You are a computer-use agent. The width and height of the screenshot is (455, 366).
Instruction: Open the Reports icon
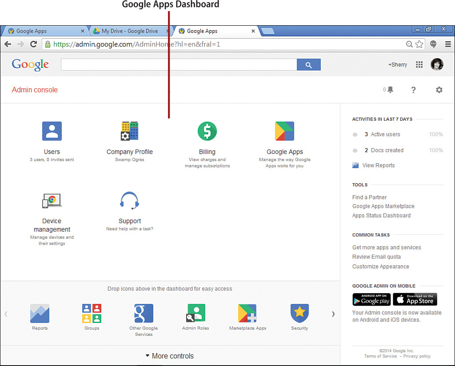[x=40, y=313]
